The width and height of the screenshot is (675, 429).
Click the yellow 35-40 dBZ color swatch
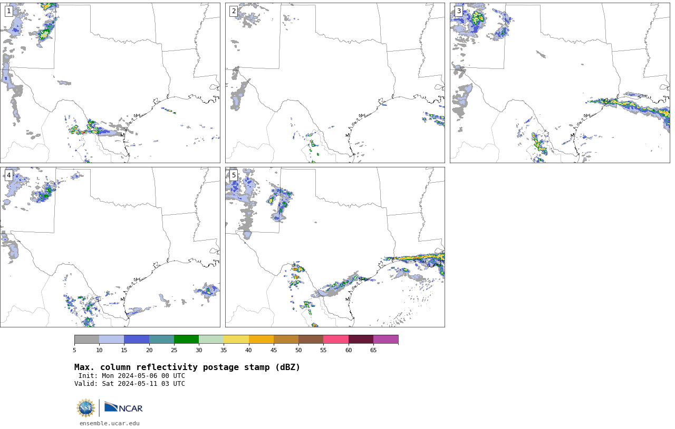coord(236,339)
